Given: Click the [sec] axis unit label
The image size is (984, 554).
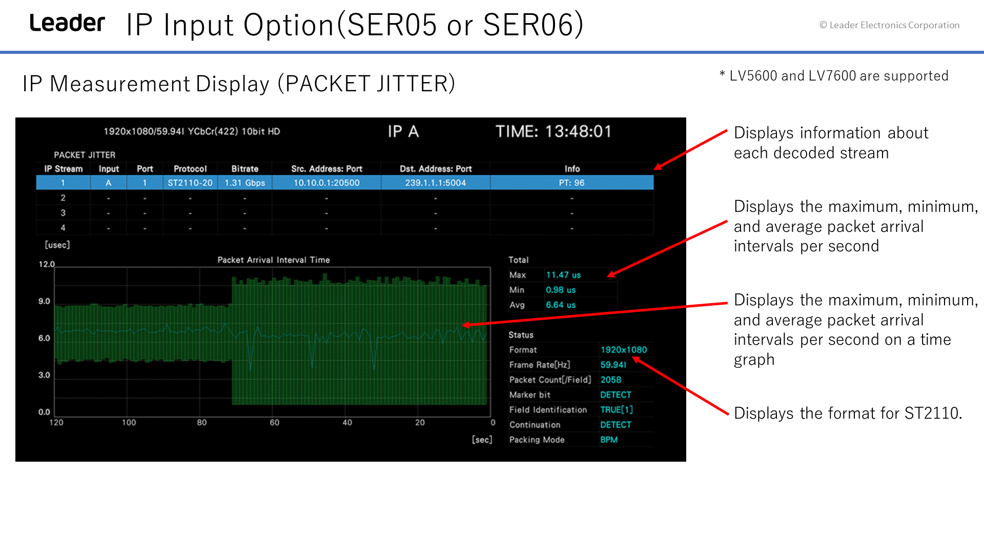Looking at the screenshot, I should [x=482, y=440].
